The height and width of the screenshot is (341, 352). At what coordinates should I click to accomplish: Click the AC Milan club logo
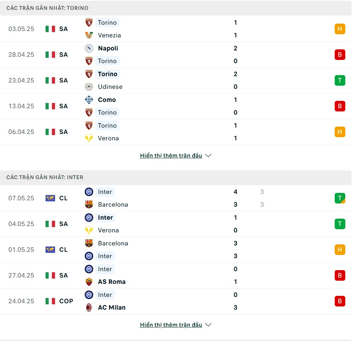coord(89,307)
